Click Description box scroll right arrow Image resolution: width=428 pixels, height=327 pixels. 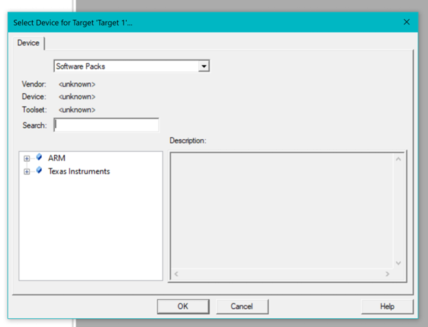(387, 274)
